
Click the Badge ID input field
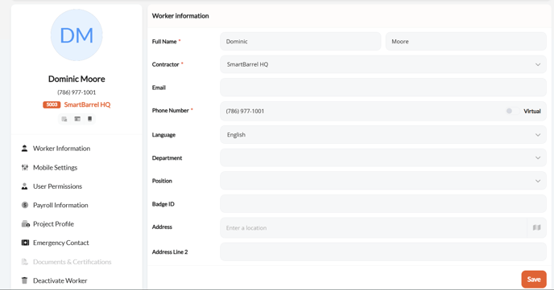pyautogui.click(x=383, y=204)
